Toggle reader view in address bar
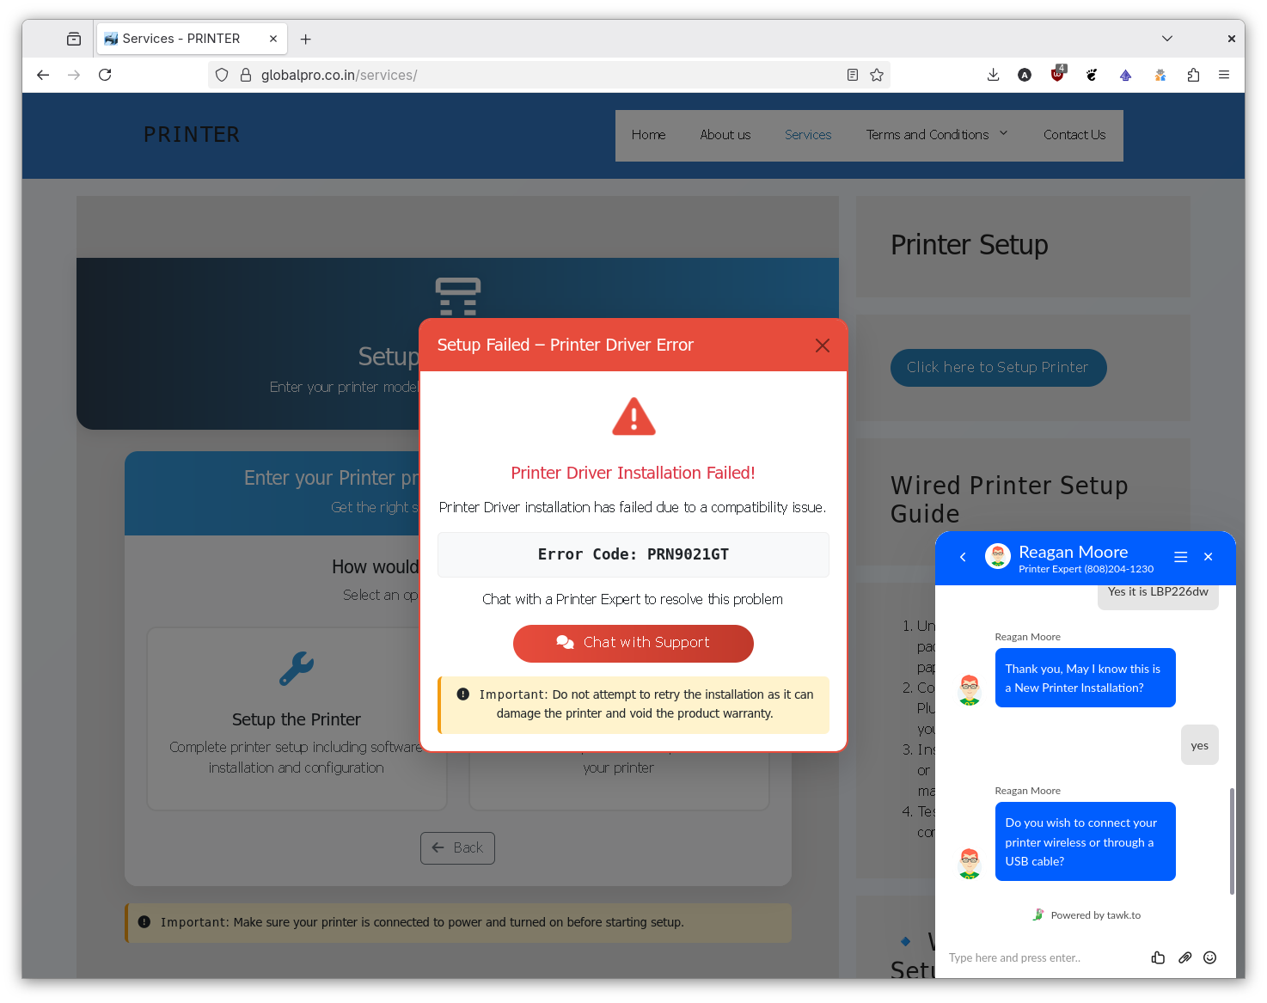 [x=853, y=75]
